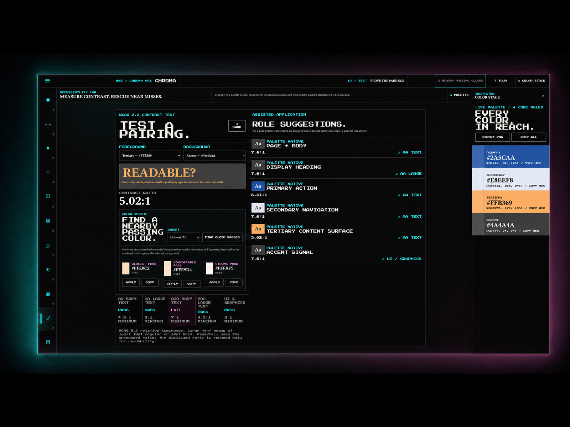The image size is (570, 427).
Task: Select the Page + Body role suggestion
Action: click(337, 147)
